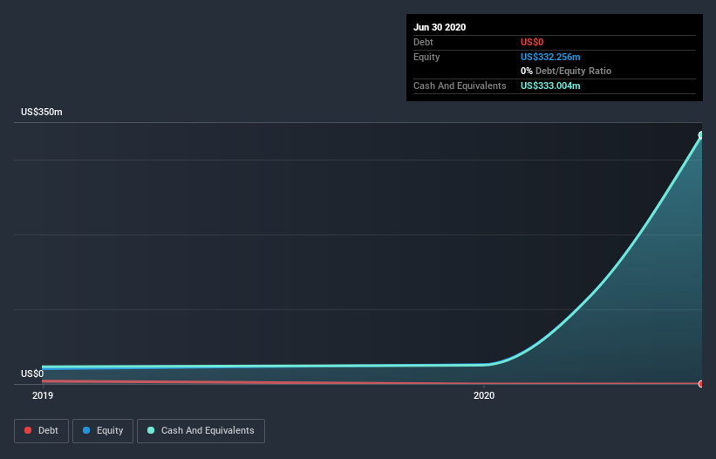Click the 0% Debt/Equity Ratio text
The image size is (716, 459).
pyautogui.click(x=566, y=71)
